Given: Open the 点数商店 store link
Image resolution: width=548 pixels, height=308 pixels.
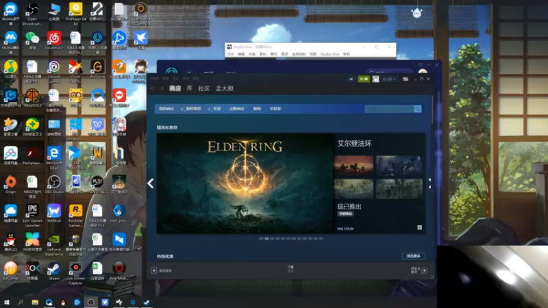Looking at the screenshot, I should coord(236,109).
